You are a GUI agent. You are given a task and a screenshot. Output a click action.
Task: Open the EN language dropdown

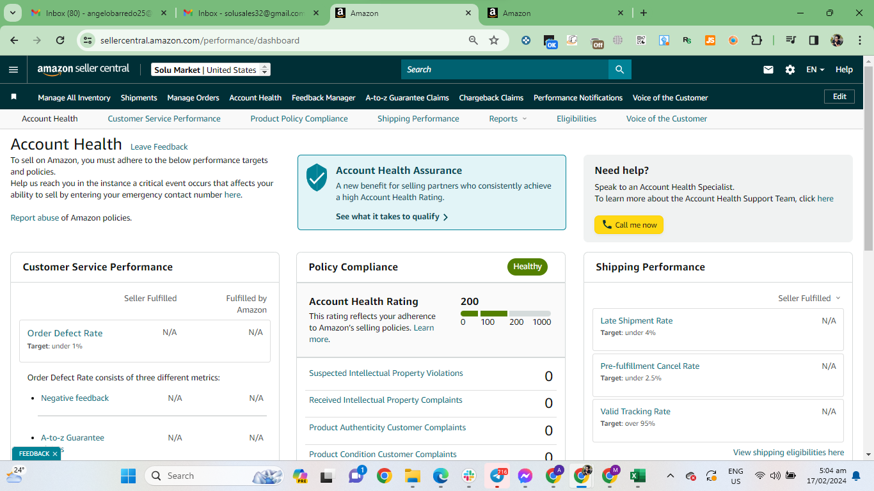tap(815, 70)
